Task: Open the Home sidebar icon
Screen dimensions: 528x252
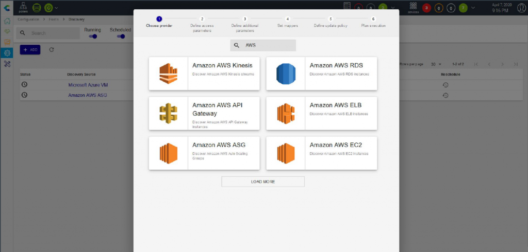Action: click(7, 21)
